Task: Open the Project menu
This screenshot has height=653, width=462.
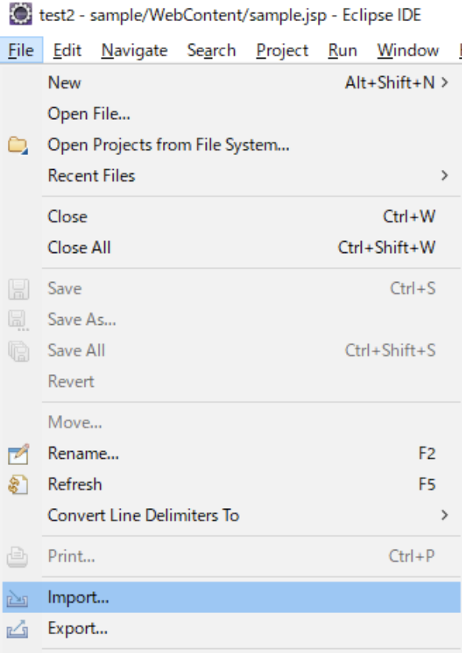Action: coord(282,50)
